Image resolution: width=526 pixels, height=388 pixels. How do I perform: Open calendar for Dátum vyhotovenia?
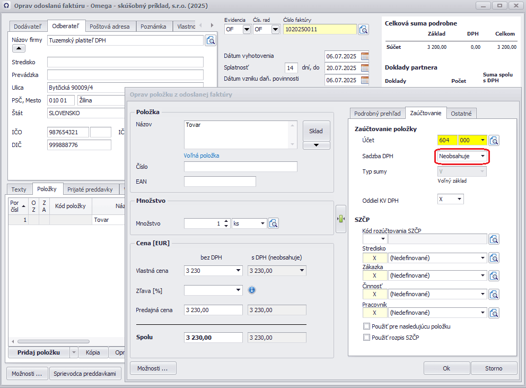tap(365, 56)
